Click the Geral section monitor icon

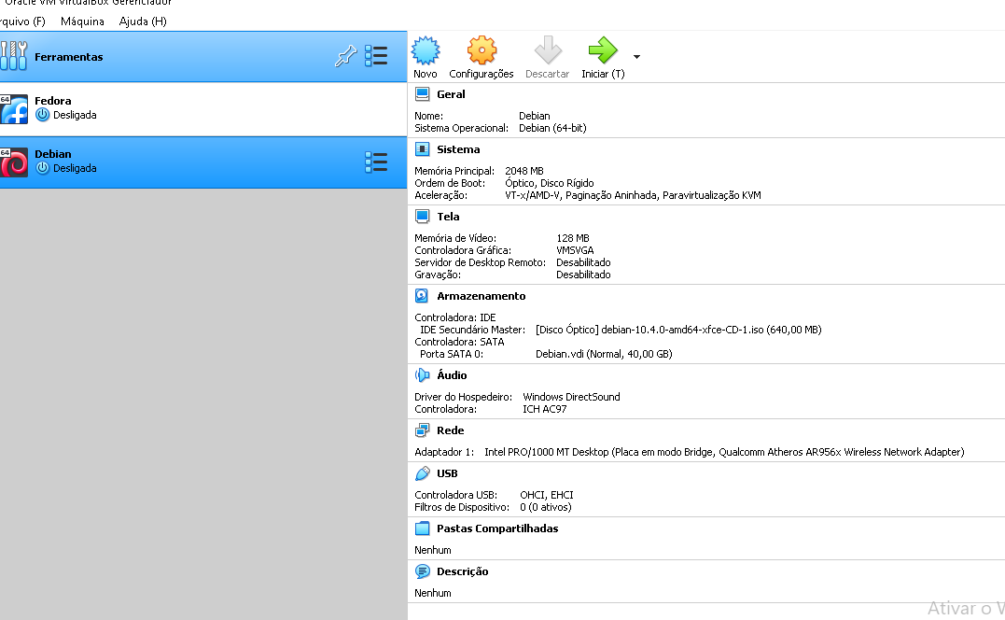(x=423, y=94)
